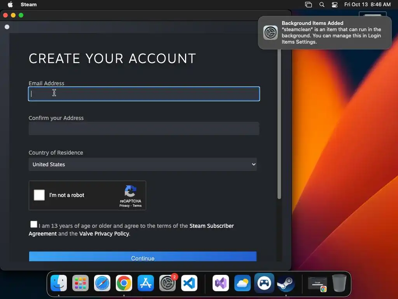Click the reCAPTCHA logo
The height and width of the screenshot is (299, 398).
131,191
